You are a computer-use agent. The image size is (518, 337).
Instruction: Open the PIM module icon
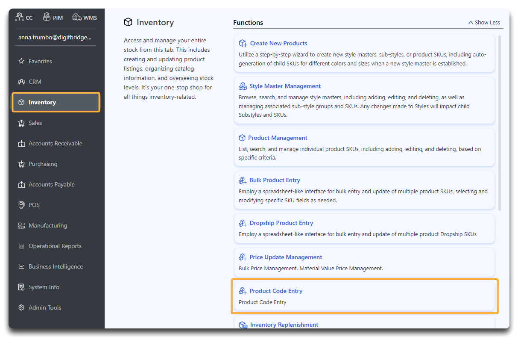point(47,17)
